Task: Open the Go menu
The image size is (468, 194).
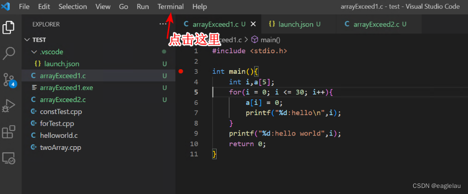Action: pyautogui.click(x=123, y=6)
